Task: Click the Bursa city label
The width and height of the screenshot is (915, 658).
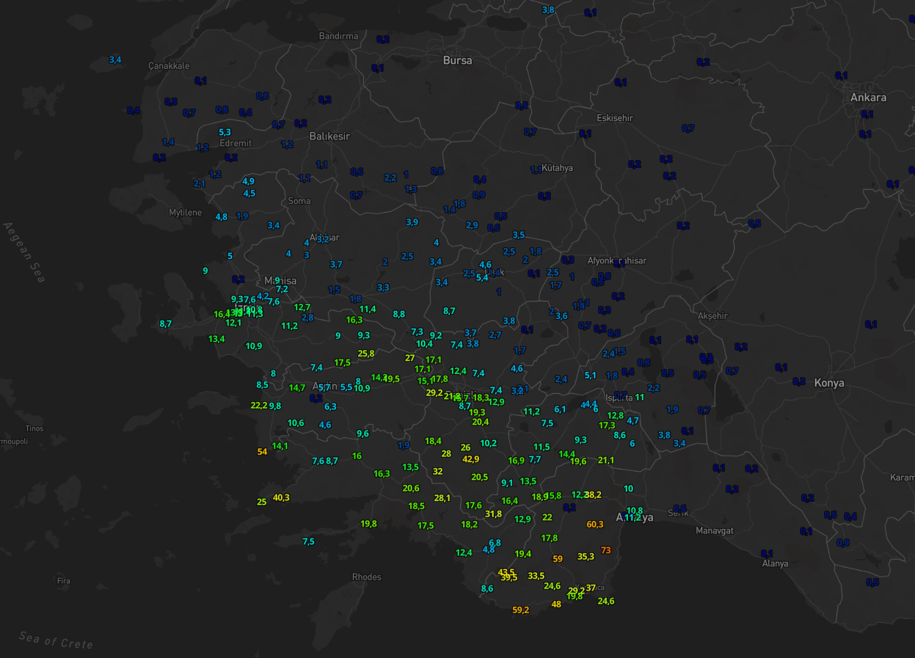Action: (x=457, y=60)
